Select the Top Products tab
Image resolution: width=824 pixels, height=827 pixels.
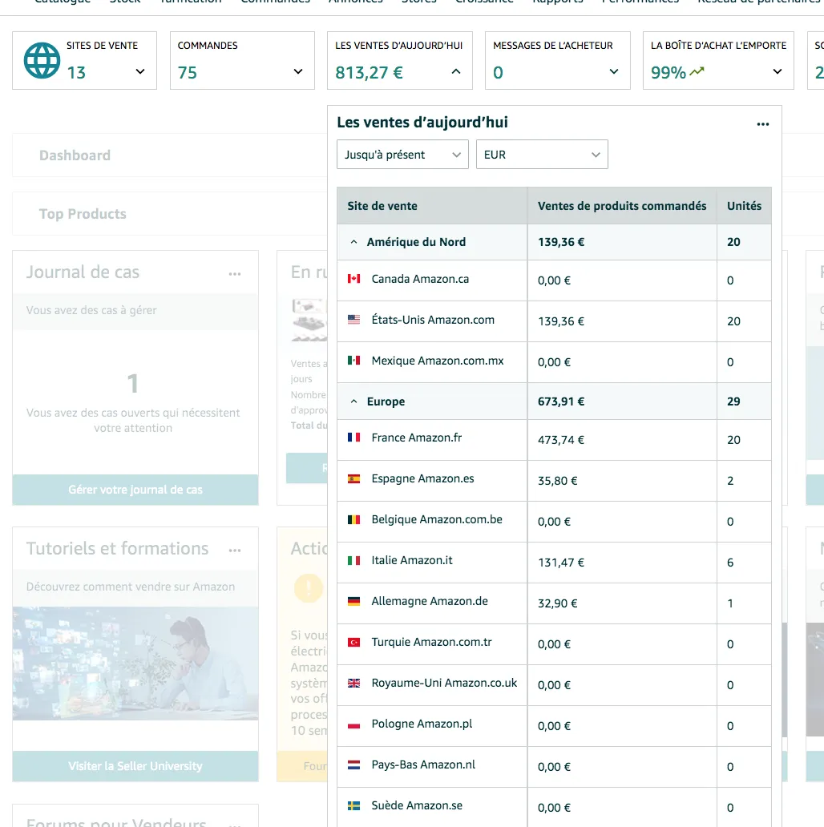point(83,214)
